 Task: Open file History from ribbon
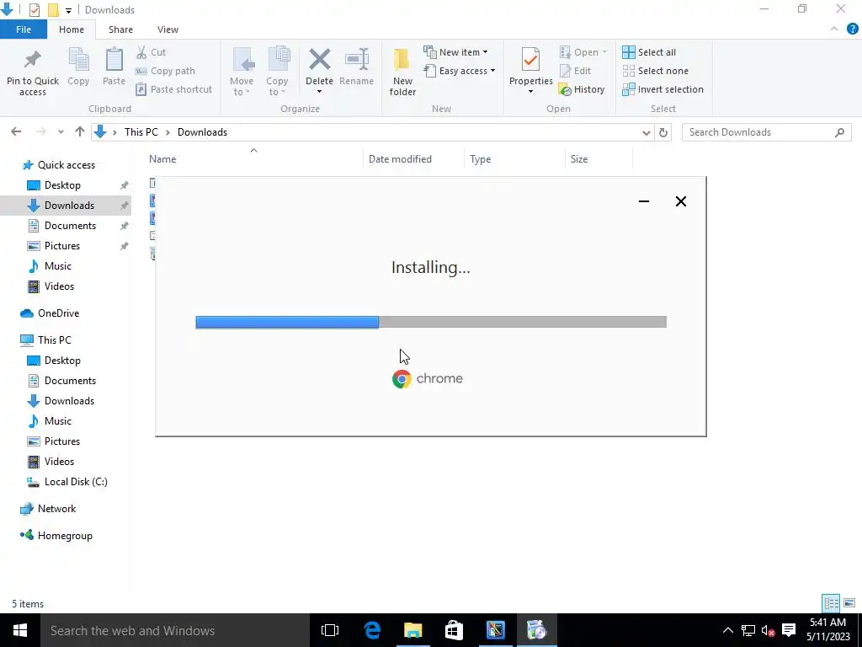582,89
